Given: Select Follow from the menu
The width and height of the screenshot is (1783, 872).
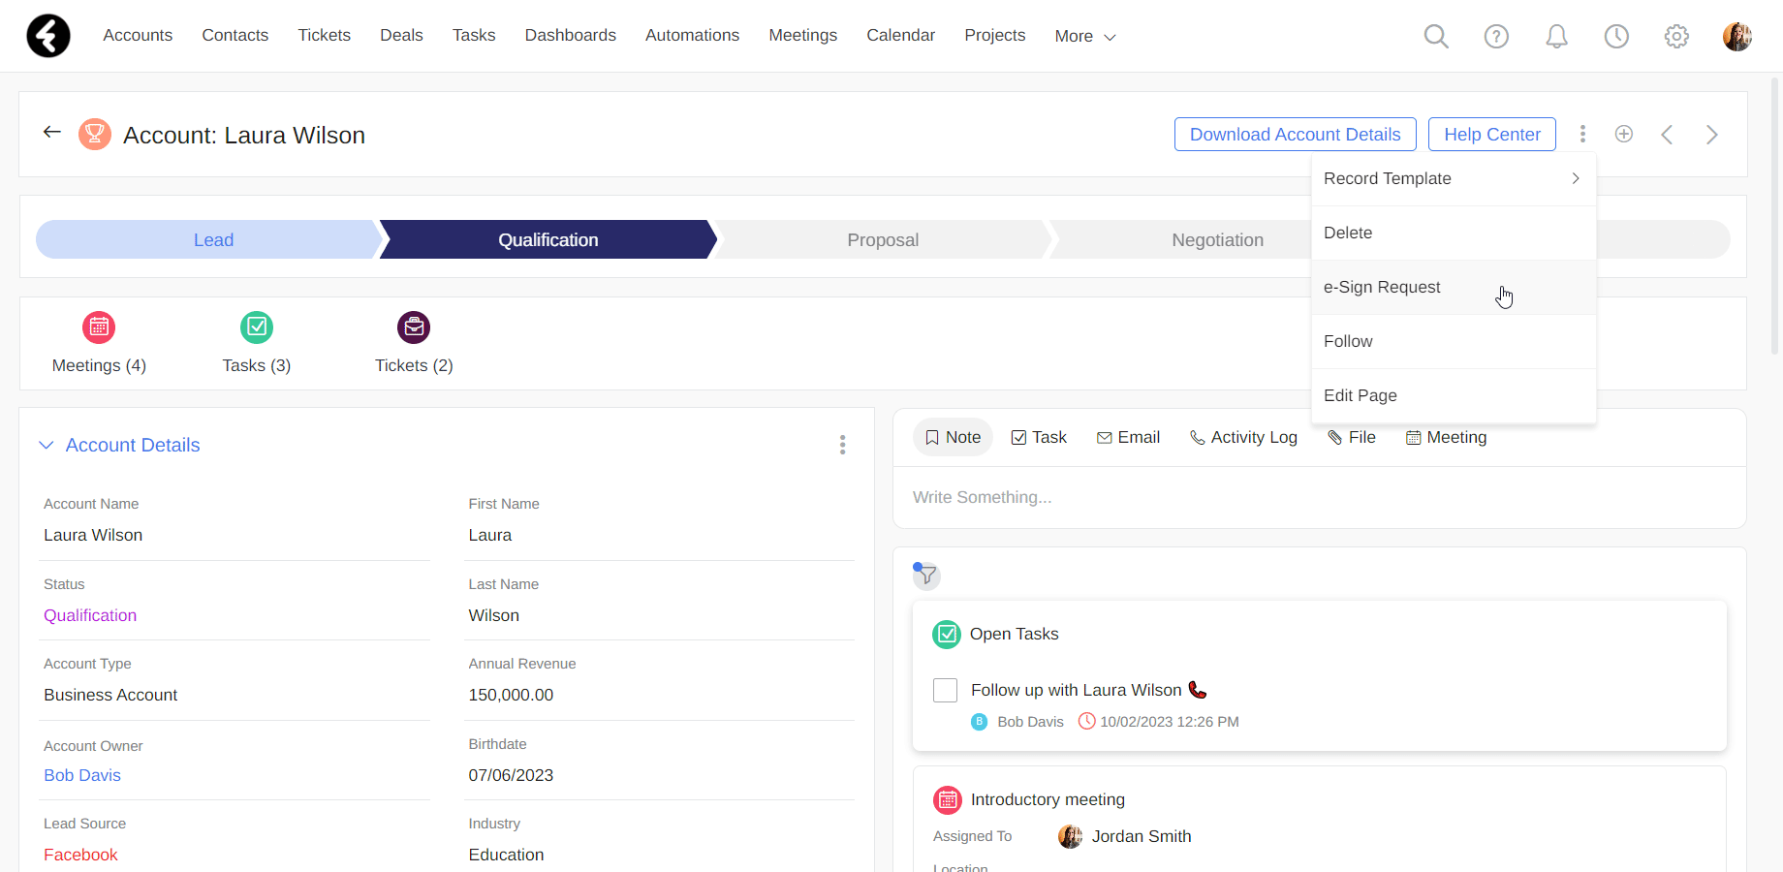Looking at the screenshot, I should click(1454, 341).
